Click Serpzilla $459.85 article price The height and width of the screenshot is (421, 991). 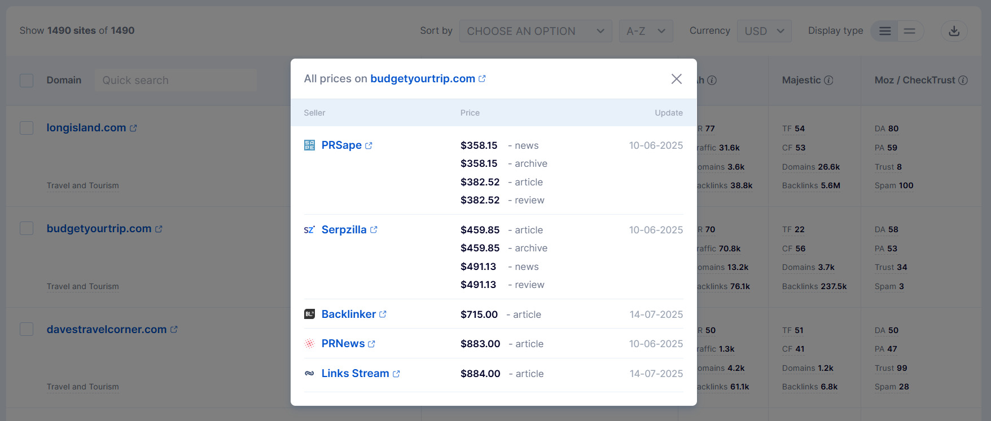480,230
